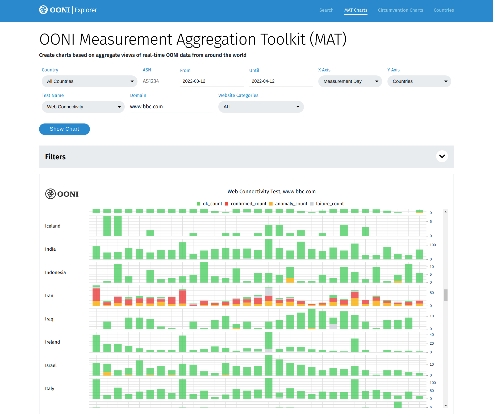The image size is (493, 415).
Task: Open the Country dropdown showing All Countries
Action: pyautogui.click(x=89, y=81)
